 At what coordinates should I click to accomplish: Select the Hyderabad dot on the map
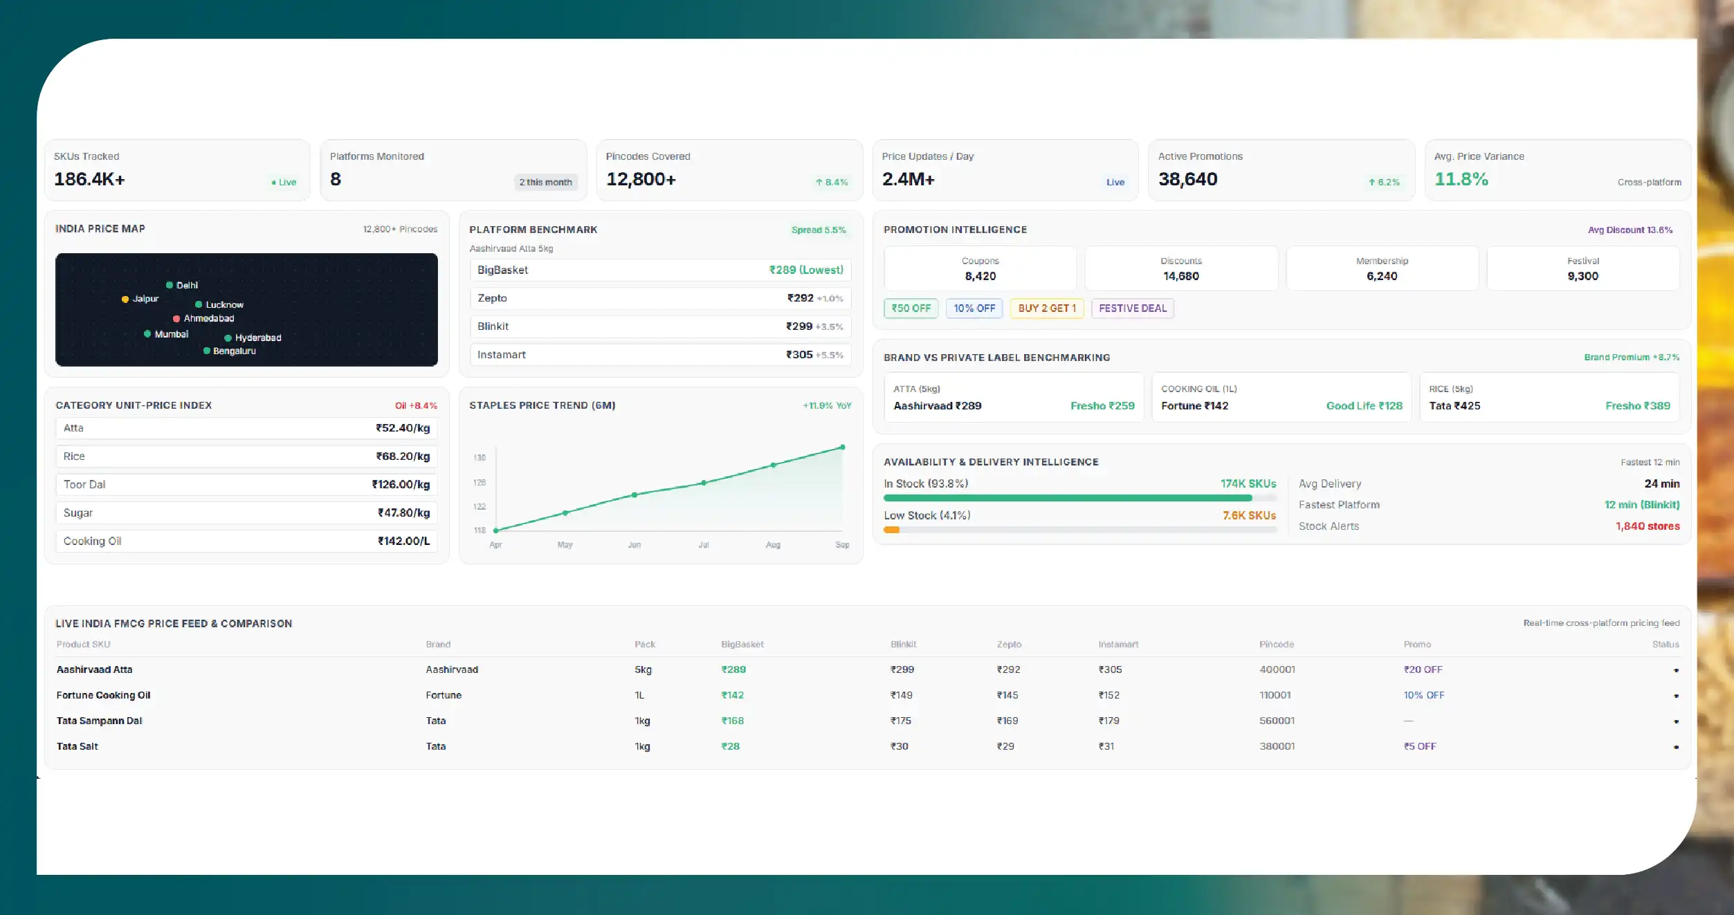[x=228, y=338]
